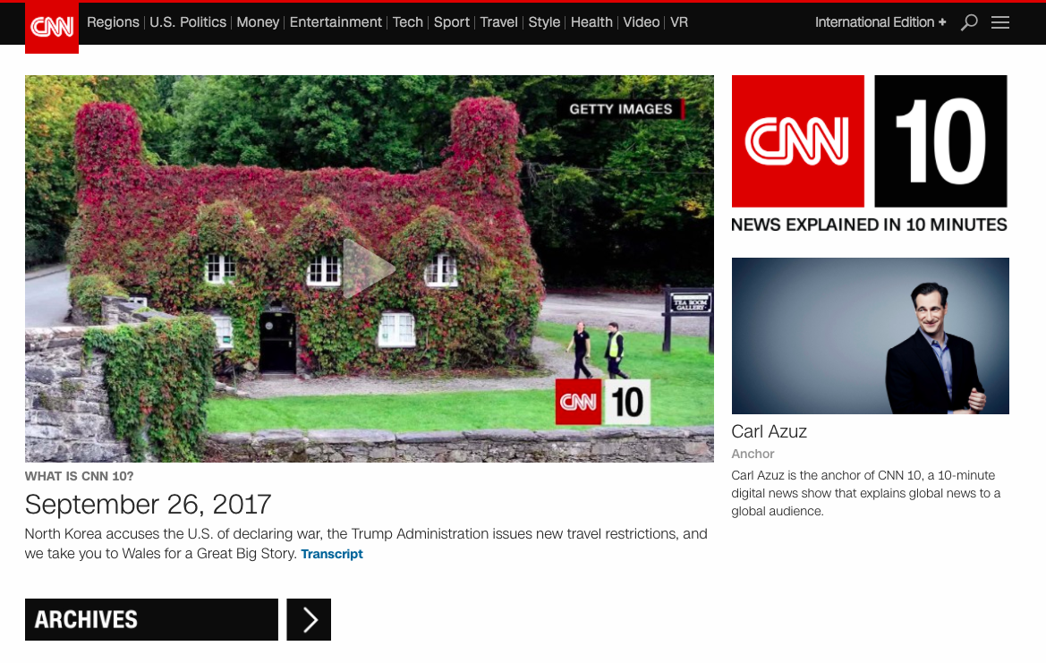This screenshot has width=1046, height=663.
Task: Open the Transcript link
Action: click(x=332, y=554)
